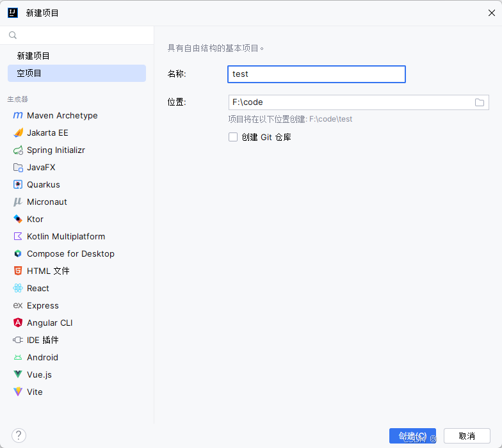Choose the Angular CLI label
Viewport: 502px width, 448px height.
pyautogui.click(x=50, y=323)
